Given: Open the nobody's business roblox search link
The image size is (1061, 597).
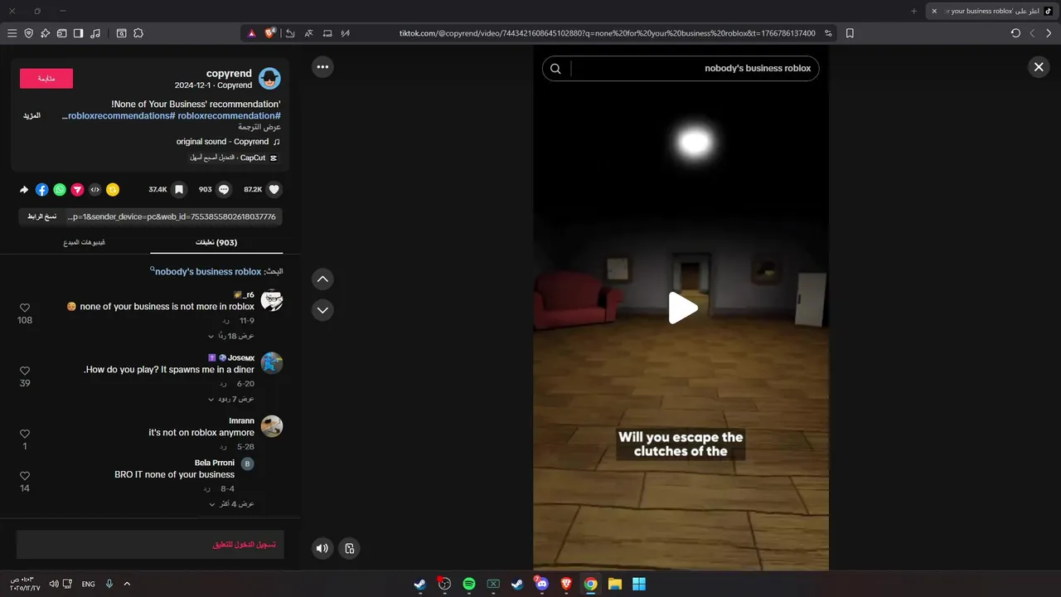Looking at the screenshot, I should (x=207, y=271).
